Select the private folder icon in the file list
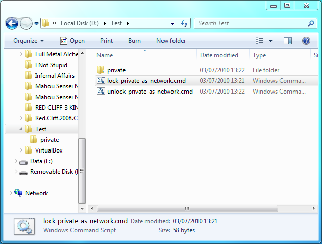322x244 pixels. point(101,70)
